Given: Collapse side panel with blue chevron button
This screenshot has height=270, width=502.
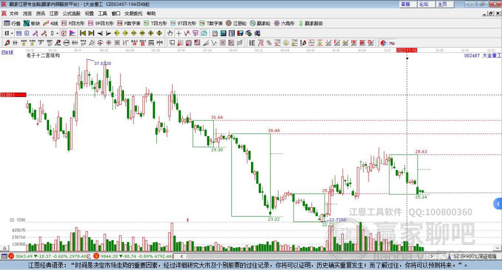Looking at the screenshot, I should coord(498,204).
